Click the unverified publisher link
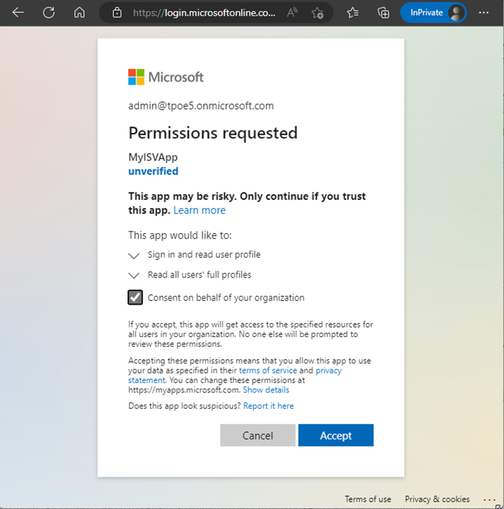Image resolution: width=504 pixels, height=509 pixels. coord(153,171)
